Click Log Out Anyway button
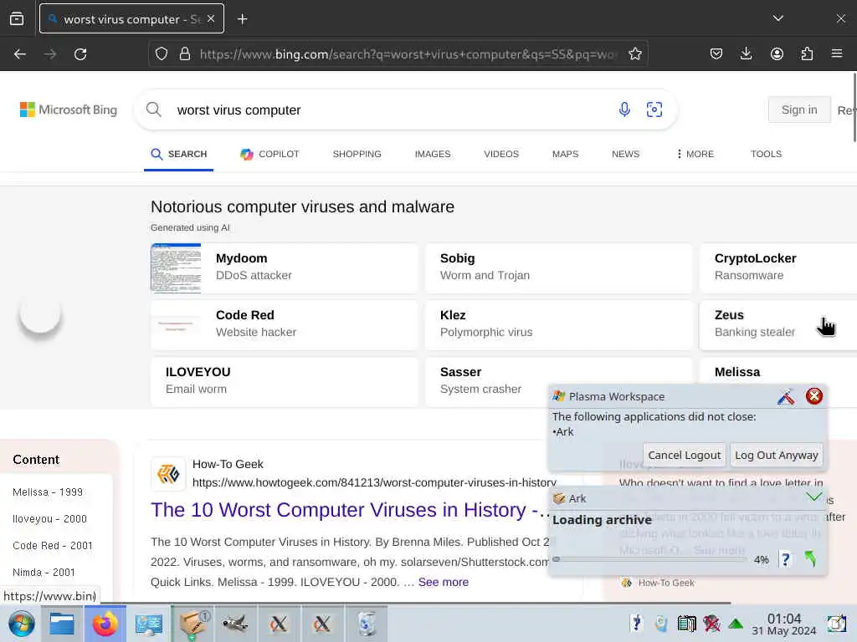Viewport: 857px width, 642px height. click(776, 456)
